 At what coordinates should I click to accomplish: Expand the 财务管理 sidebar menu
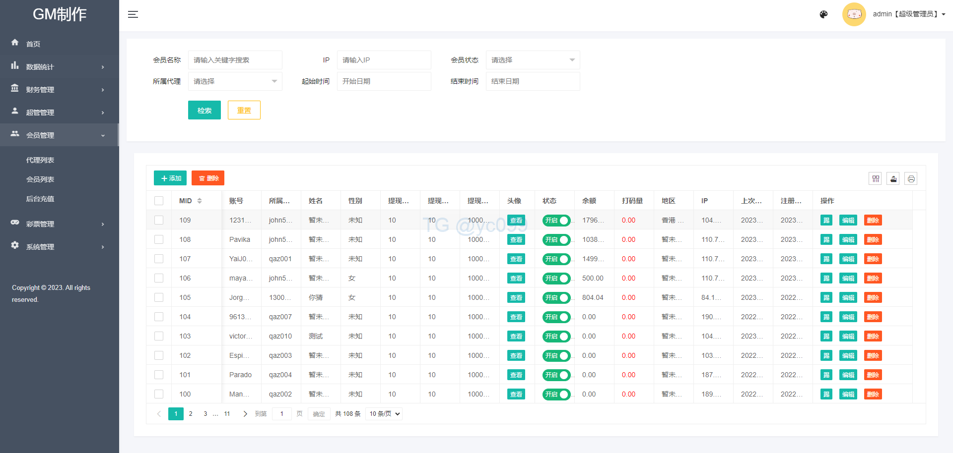pyautogui.click(x=59, y=90)
